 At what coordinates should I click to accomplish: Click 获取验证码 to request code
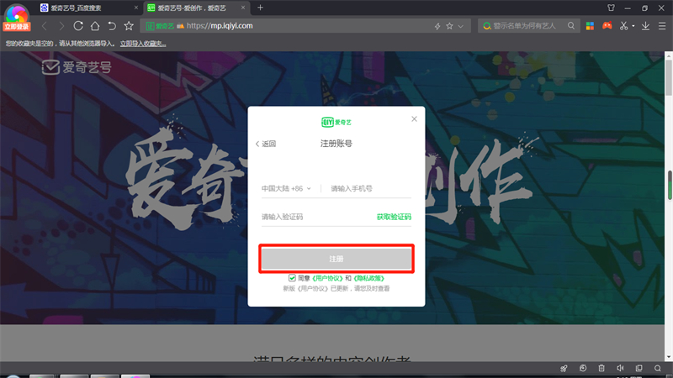click(394, 217)
